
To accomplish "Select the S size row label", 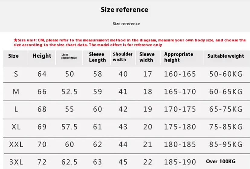I will coord(16,74).
